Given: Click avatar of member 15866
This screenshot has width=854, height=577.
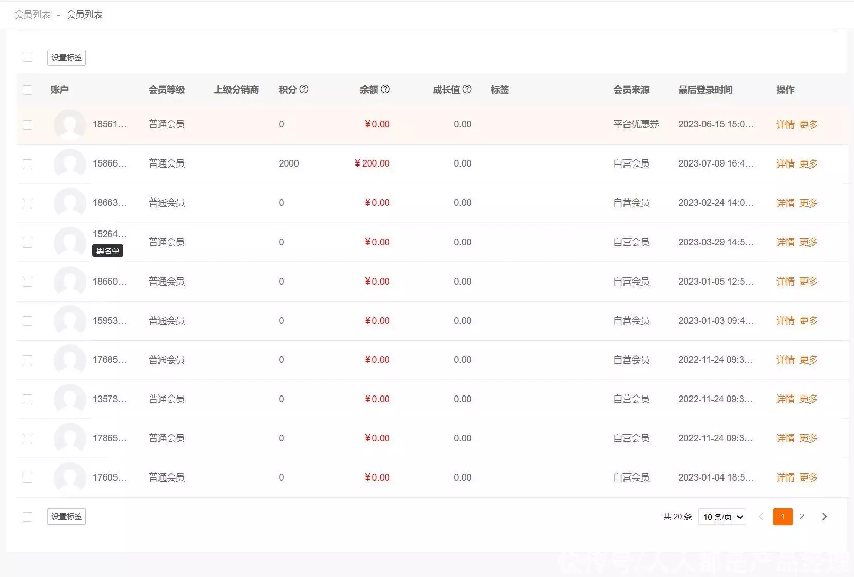Looking at the screenshot, I should [70, 164].
